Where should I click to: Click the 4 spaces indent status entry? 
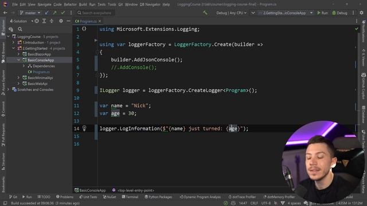(x=294, y=203)
